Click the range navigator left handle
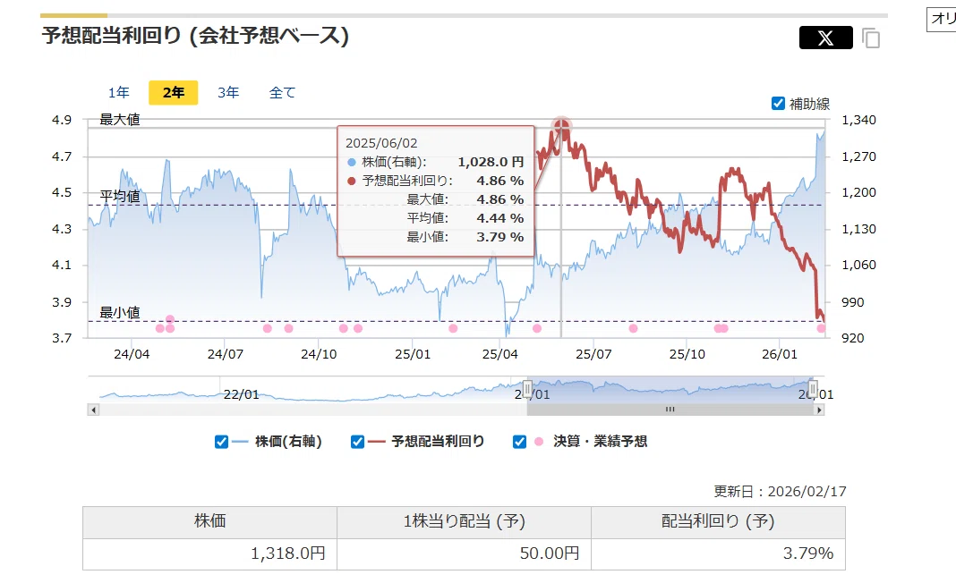 point(527,389)
